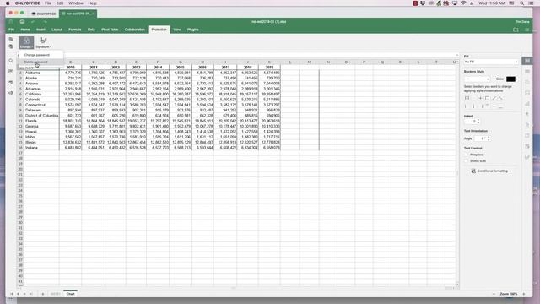Select the California cell

click(x=41, y=94)
